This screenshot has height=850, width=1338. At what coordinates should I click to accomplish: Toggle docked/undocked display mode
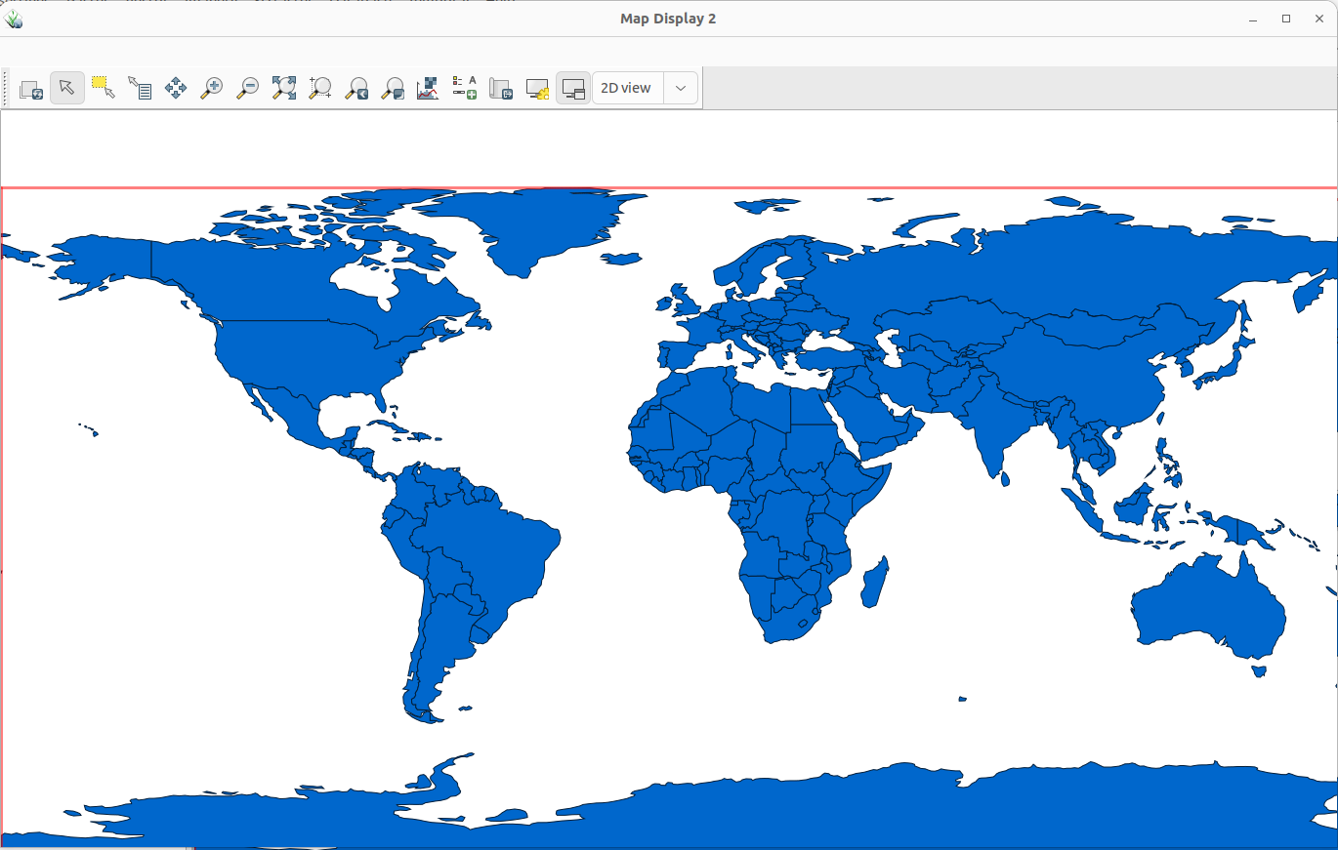pos(572,88)
